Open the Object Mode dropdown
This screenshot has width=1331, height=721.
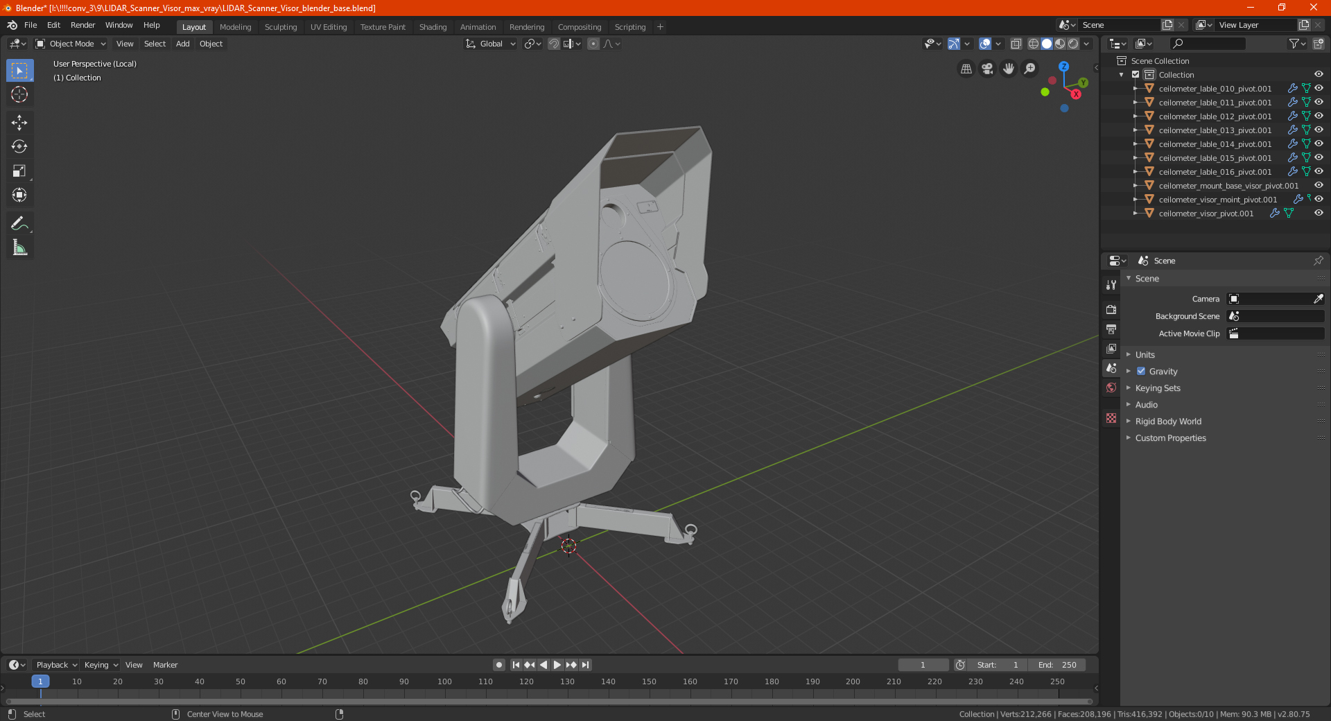pos(71,44)
